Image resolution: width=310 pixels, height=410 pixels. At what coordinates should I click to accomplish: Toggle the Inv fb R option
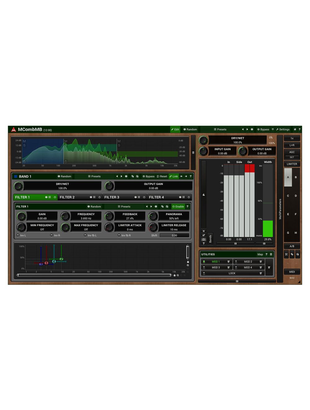[x=119, y=235]
